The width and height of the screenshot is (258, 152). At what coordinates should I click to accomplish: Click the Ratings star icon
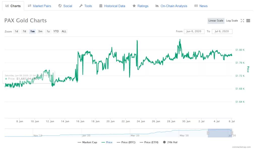pyautogui.click(x=134, y=6)
